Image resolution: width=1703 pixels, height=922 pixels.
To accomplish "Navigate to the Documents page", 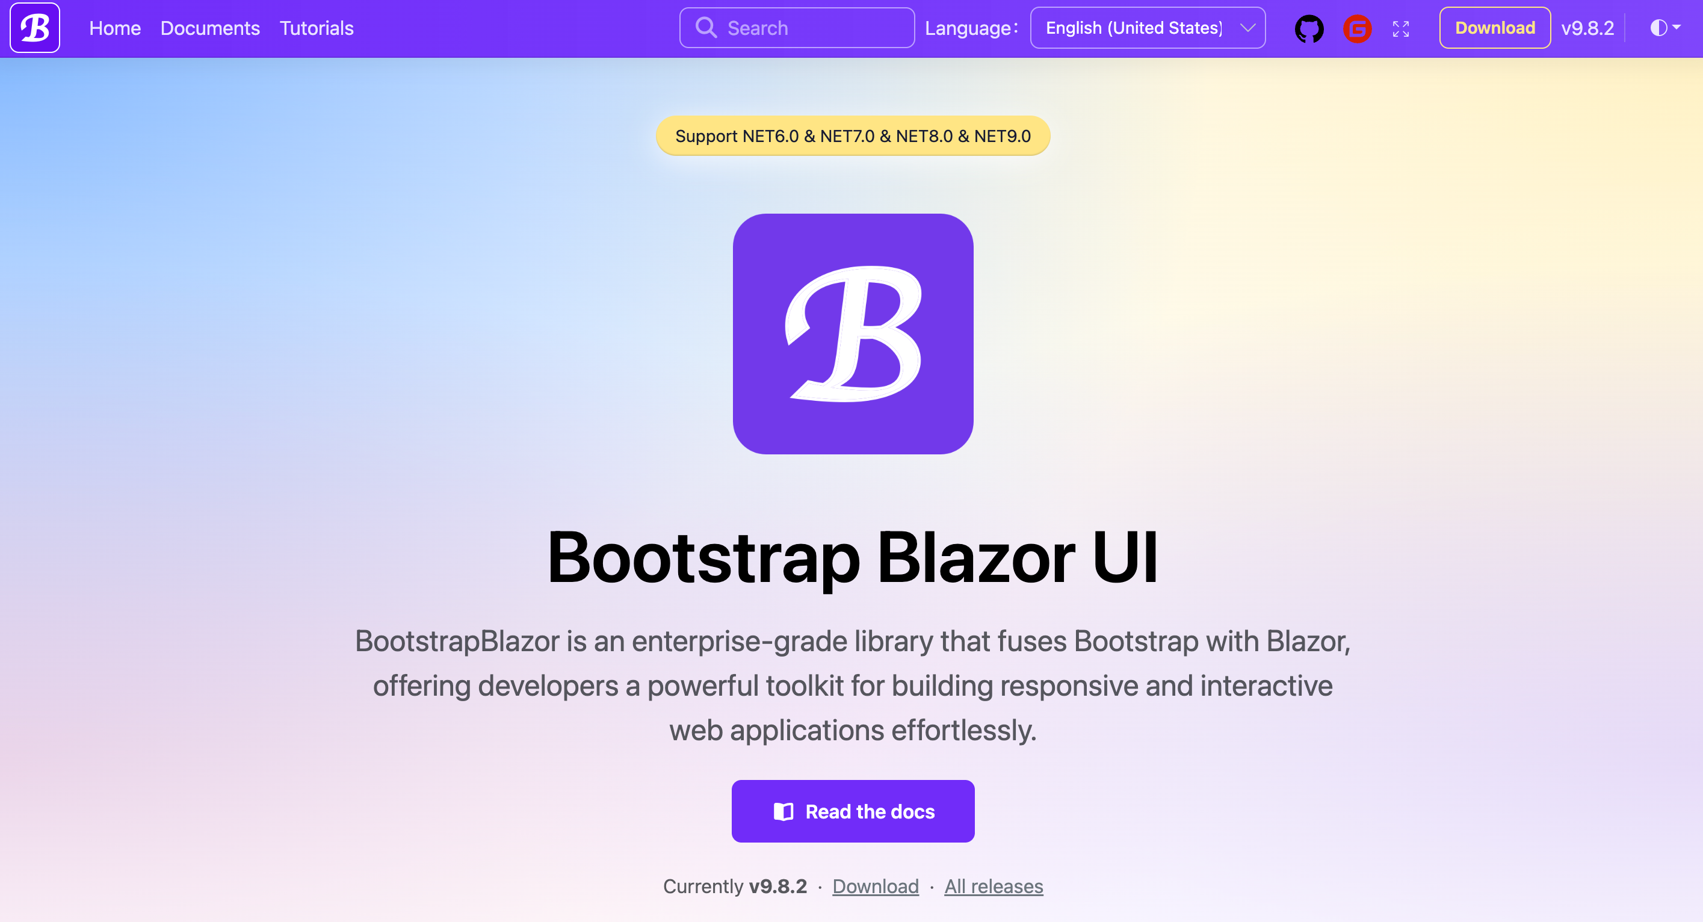I will tap(210, 28).
